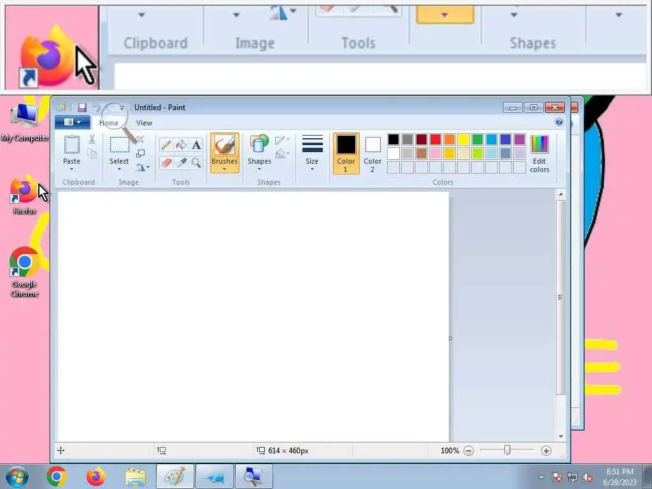Expand the Paste dropdown arrow
Image resolution: width=652 pixels, height=489 pixels.
point(71,169)
